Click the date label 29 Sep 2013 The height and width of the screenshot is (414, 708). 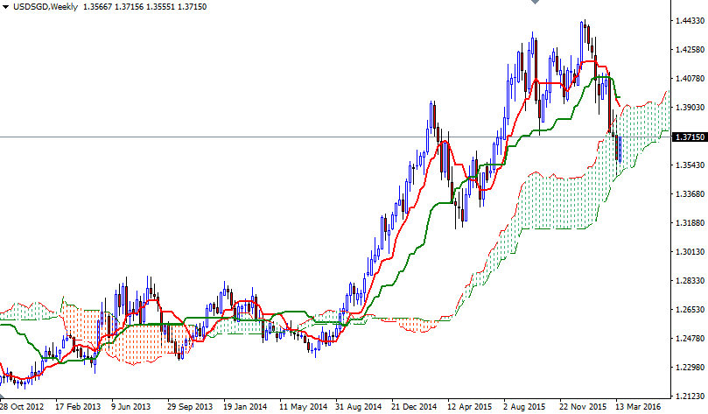pos(190,407)
